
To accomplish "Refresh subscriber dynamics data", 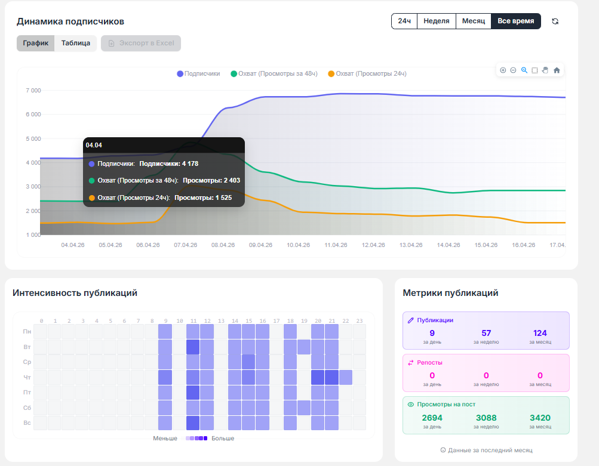I will [555, 21].
